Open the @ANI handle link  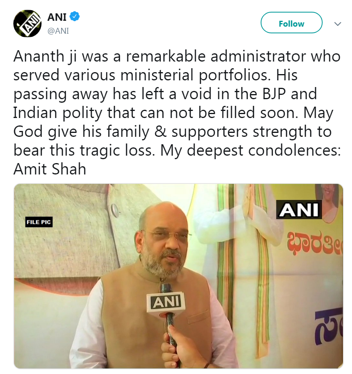click(x=58, y=31)
